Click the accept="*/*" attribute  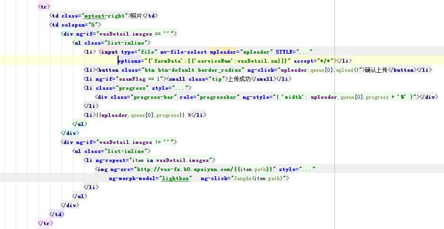314,61
